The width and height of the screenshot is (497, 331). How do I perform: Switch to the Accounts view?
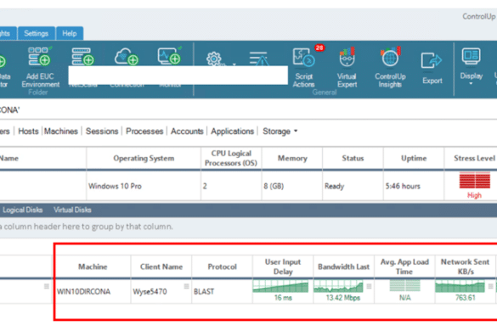tap(187, 132)
